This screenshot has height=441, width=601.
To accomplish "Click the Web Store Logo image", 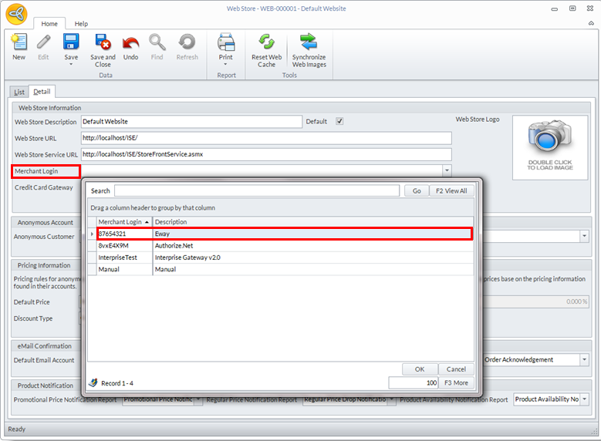I will pyautogui.click(x=549, y=146).
